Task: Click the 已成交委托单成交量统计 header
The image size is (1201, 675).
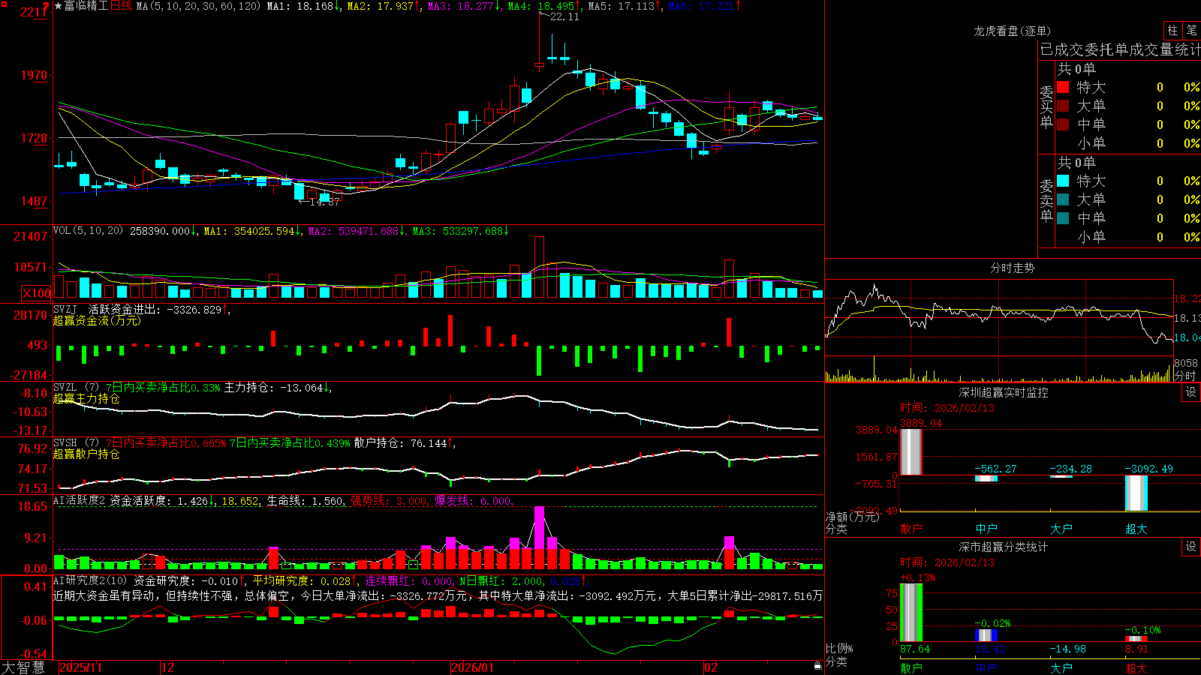Action: [1120, 49]
